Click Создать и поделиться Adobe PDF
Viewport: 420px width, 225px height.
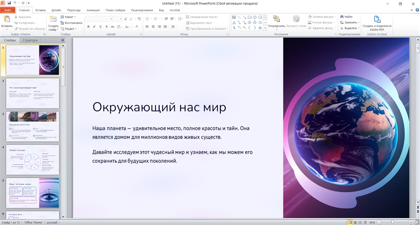377,23
